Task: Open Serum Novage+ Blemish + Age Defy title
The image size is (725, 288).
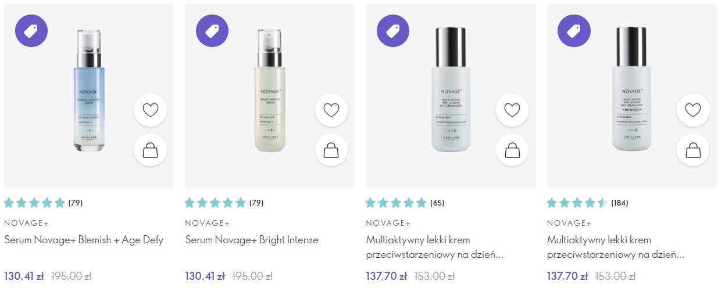Action: pos(84,240)
